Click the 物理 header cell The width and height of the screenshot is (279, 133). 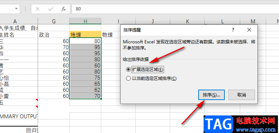(111, 35)
